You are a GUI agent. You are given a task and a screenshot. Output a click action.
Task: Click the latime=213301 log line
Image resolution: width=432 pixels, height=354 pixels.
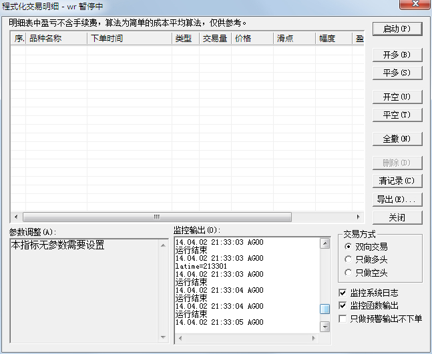click(201, 266)
